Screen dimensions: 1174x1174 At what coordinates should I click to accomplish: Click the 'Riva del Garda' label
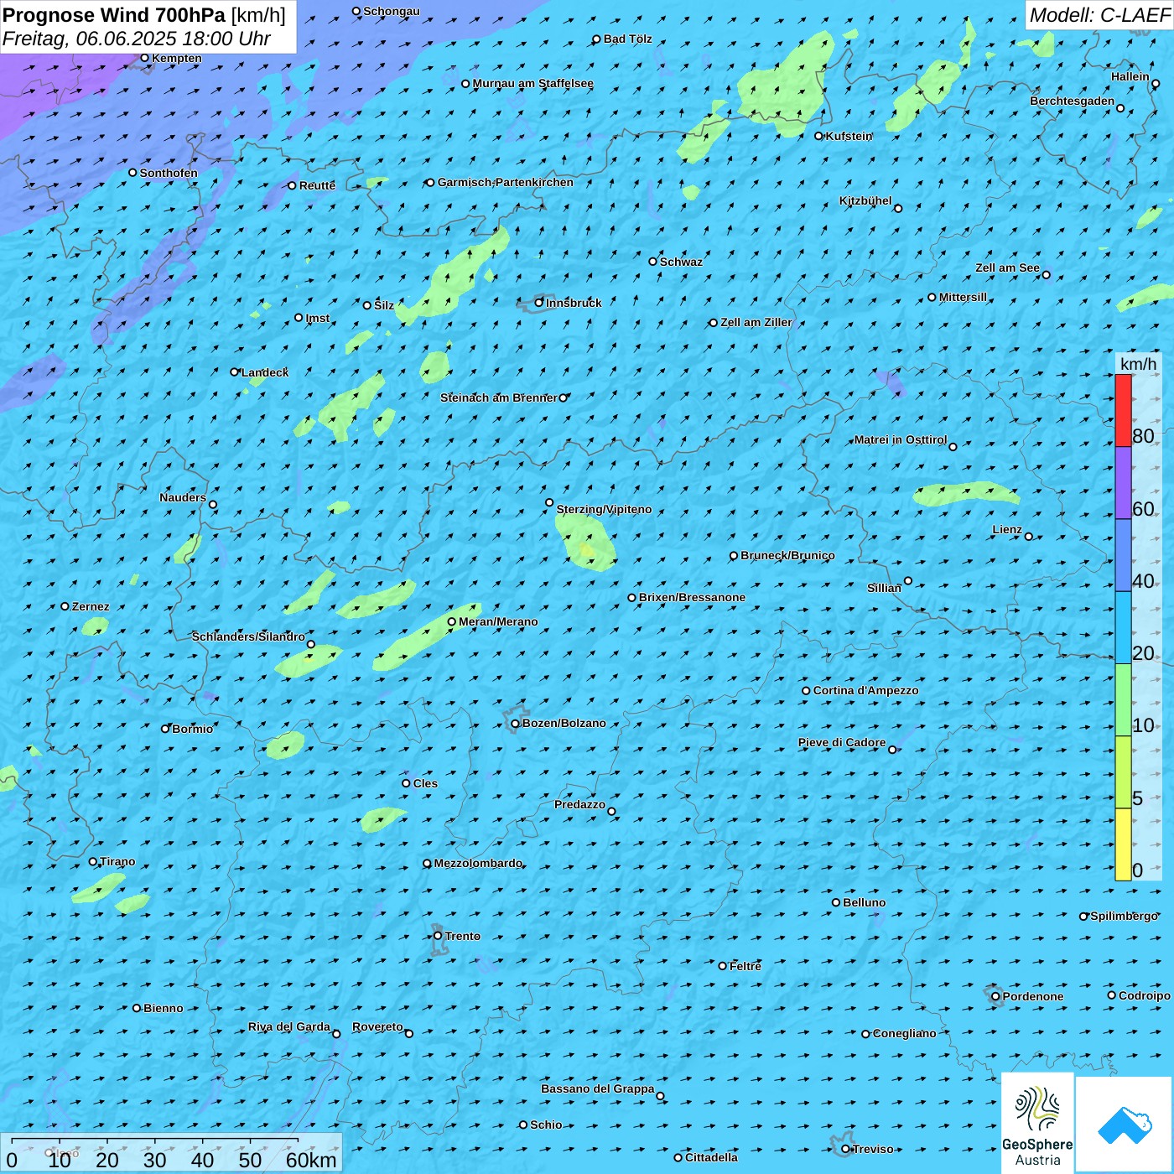289,1026
